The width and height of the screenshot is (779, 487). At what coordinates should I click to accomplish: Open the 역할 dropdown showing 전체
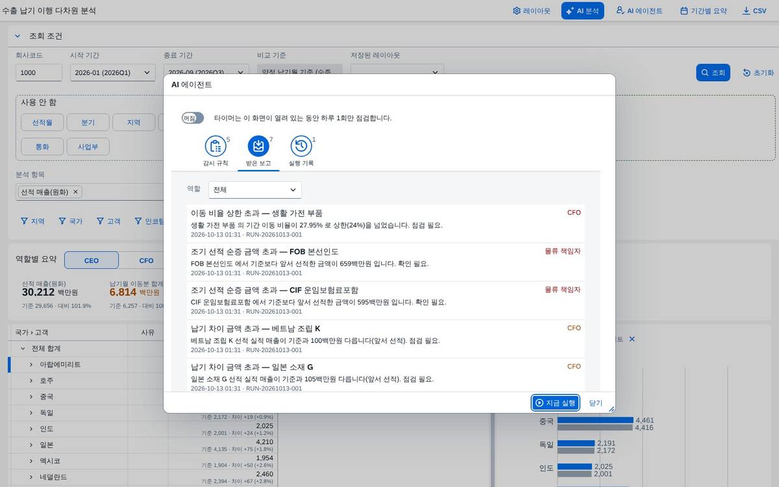[x=255, y=190]
